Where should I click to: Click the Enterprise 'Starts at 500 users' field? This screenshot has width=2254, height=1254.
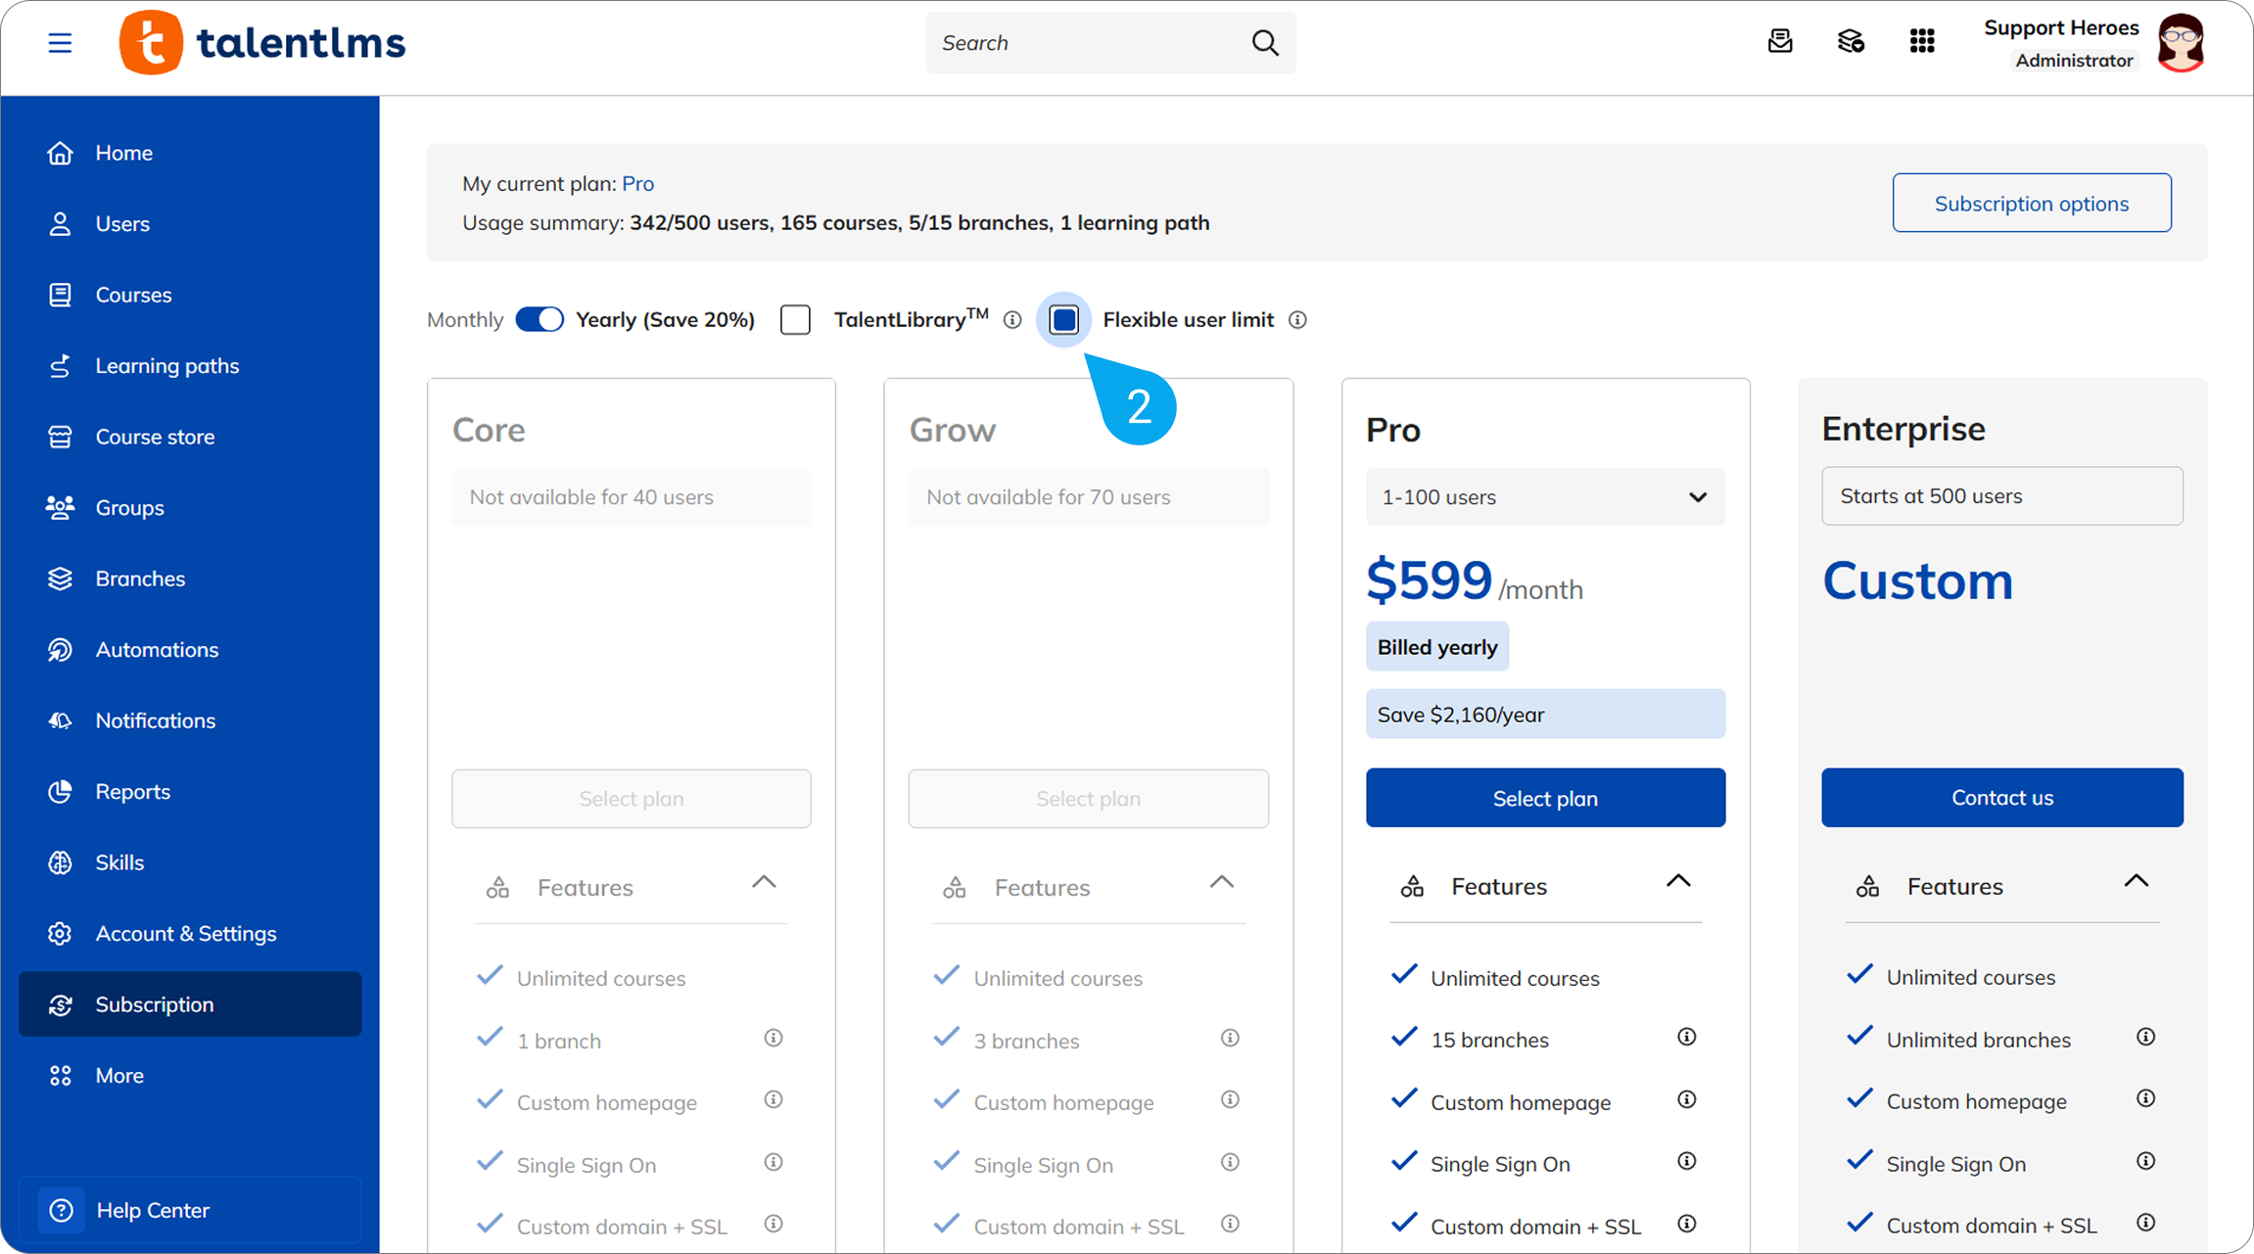point(2002,495)
